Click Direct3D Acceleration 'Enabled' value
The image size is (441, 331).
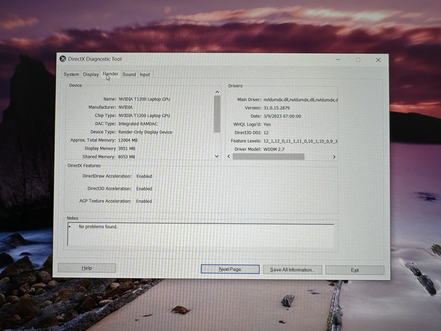[x=144, y=188]
